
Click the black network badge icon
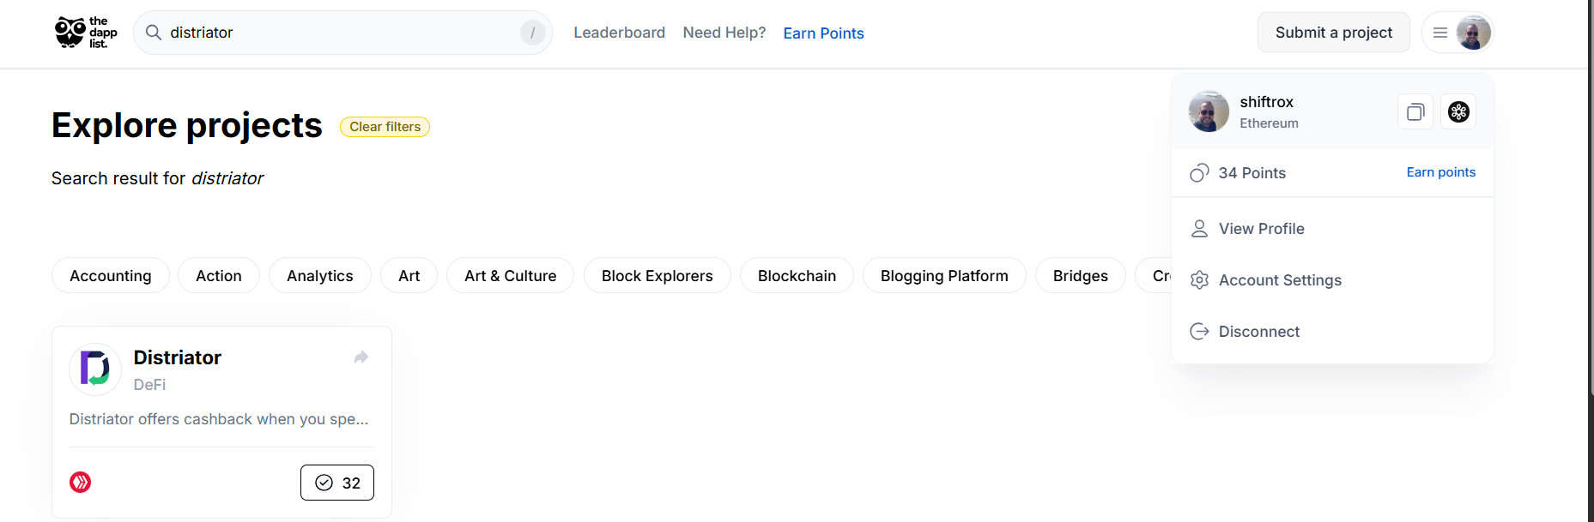[1458, 111]
